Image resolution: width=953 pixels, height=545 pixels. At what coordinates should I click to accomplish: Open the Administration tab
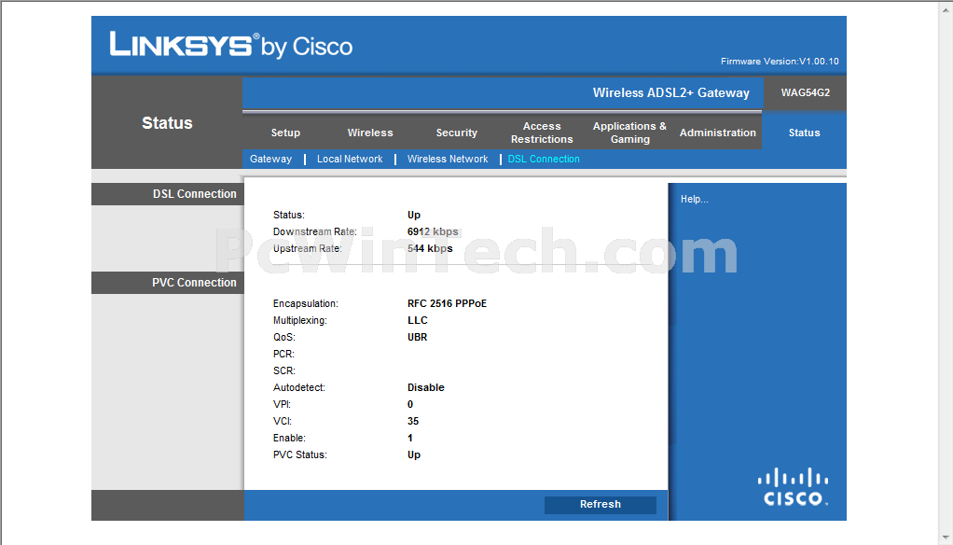717,133
